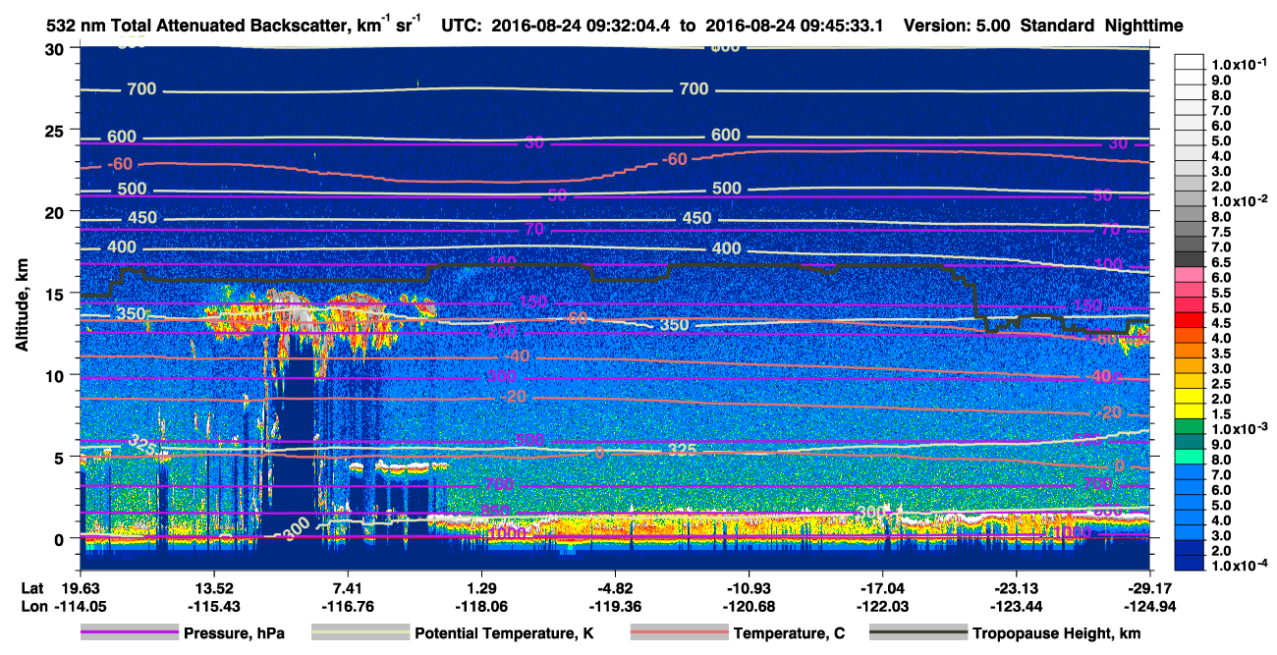This screenshot has height=655, width=1277.
Task: Click longitude value '-119.36'
Action: point(615,606)
